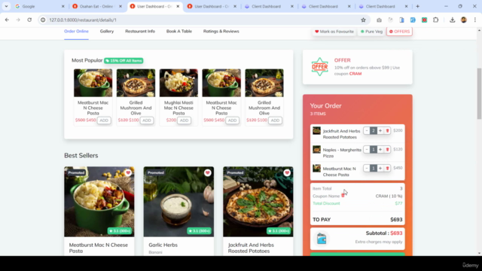Select the Order Online tab

(x=76, y=32)
